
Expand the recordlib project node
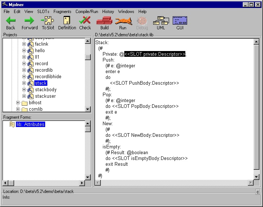pos(24,70)
